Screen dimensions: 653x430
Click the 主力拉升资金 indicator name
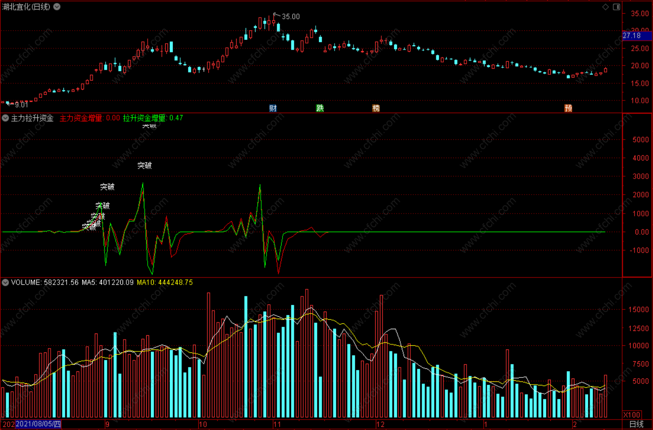point(32,118)
